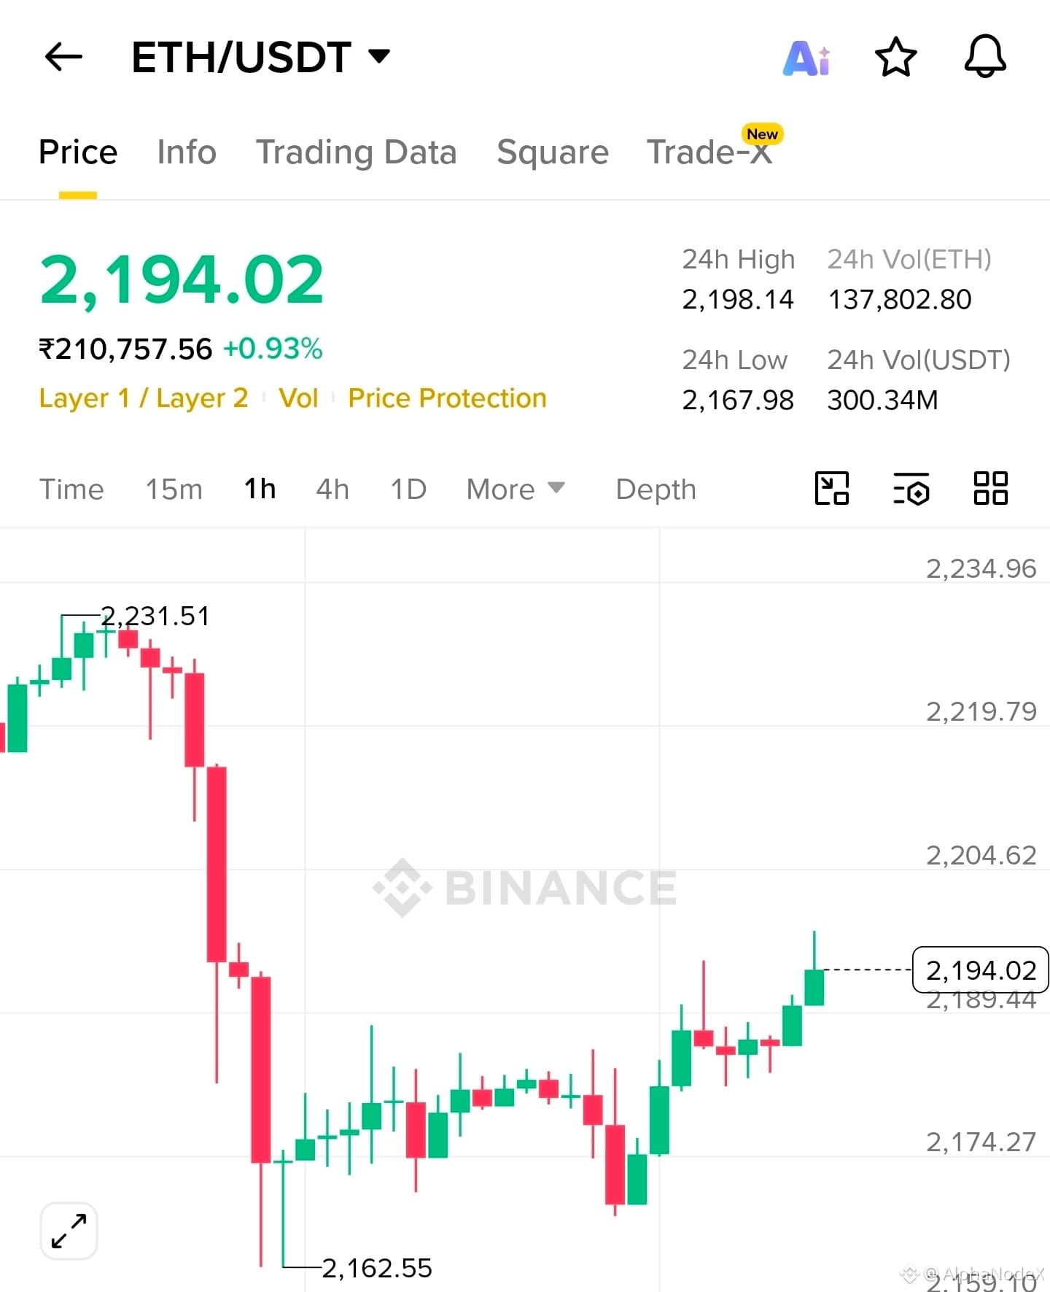The image size is (1050, 1292).
Task: Switch to the Trading Data tab
Action: 357,152
